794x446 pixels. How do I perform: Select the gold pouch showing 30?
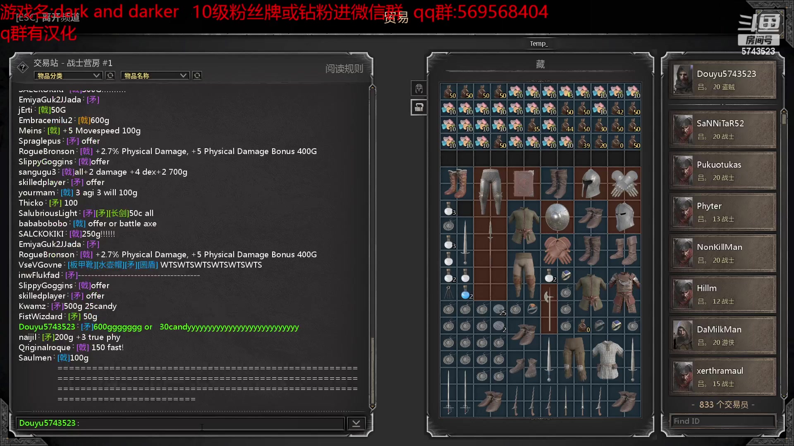599,126
